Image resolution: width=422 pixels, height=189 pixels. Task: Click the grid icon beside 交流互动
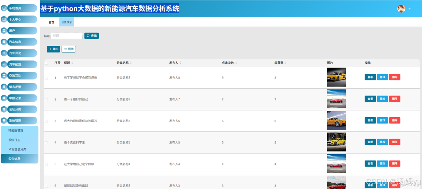pyautogui.click(x=4, y=76)
